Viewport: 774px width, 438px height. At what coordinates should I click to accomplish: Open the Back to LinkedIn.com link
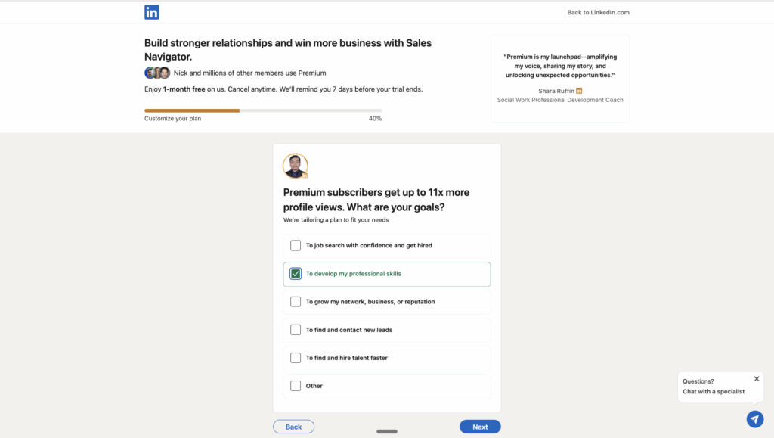598,12
